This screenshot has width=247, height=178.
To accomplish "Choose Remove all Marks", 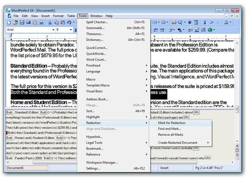I will [180, 134].
